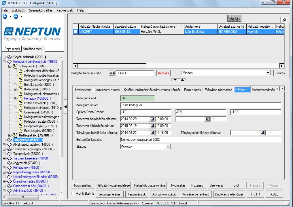Click the Hozzáad button
Viewport: 293px width, 207px height.
pyautogui.click(x=197, y=185)
